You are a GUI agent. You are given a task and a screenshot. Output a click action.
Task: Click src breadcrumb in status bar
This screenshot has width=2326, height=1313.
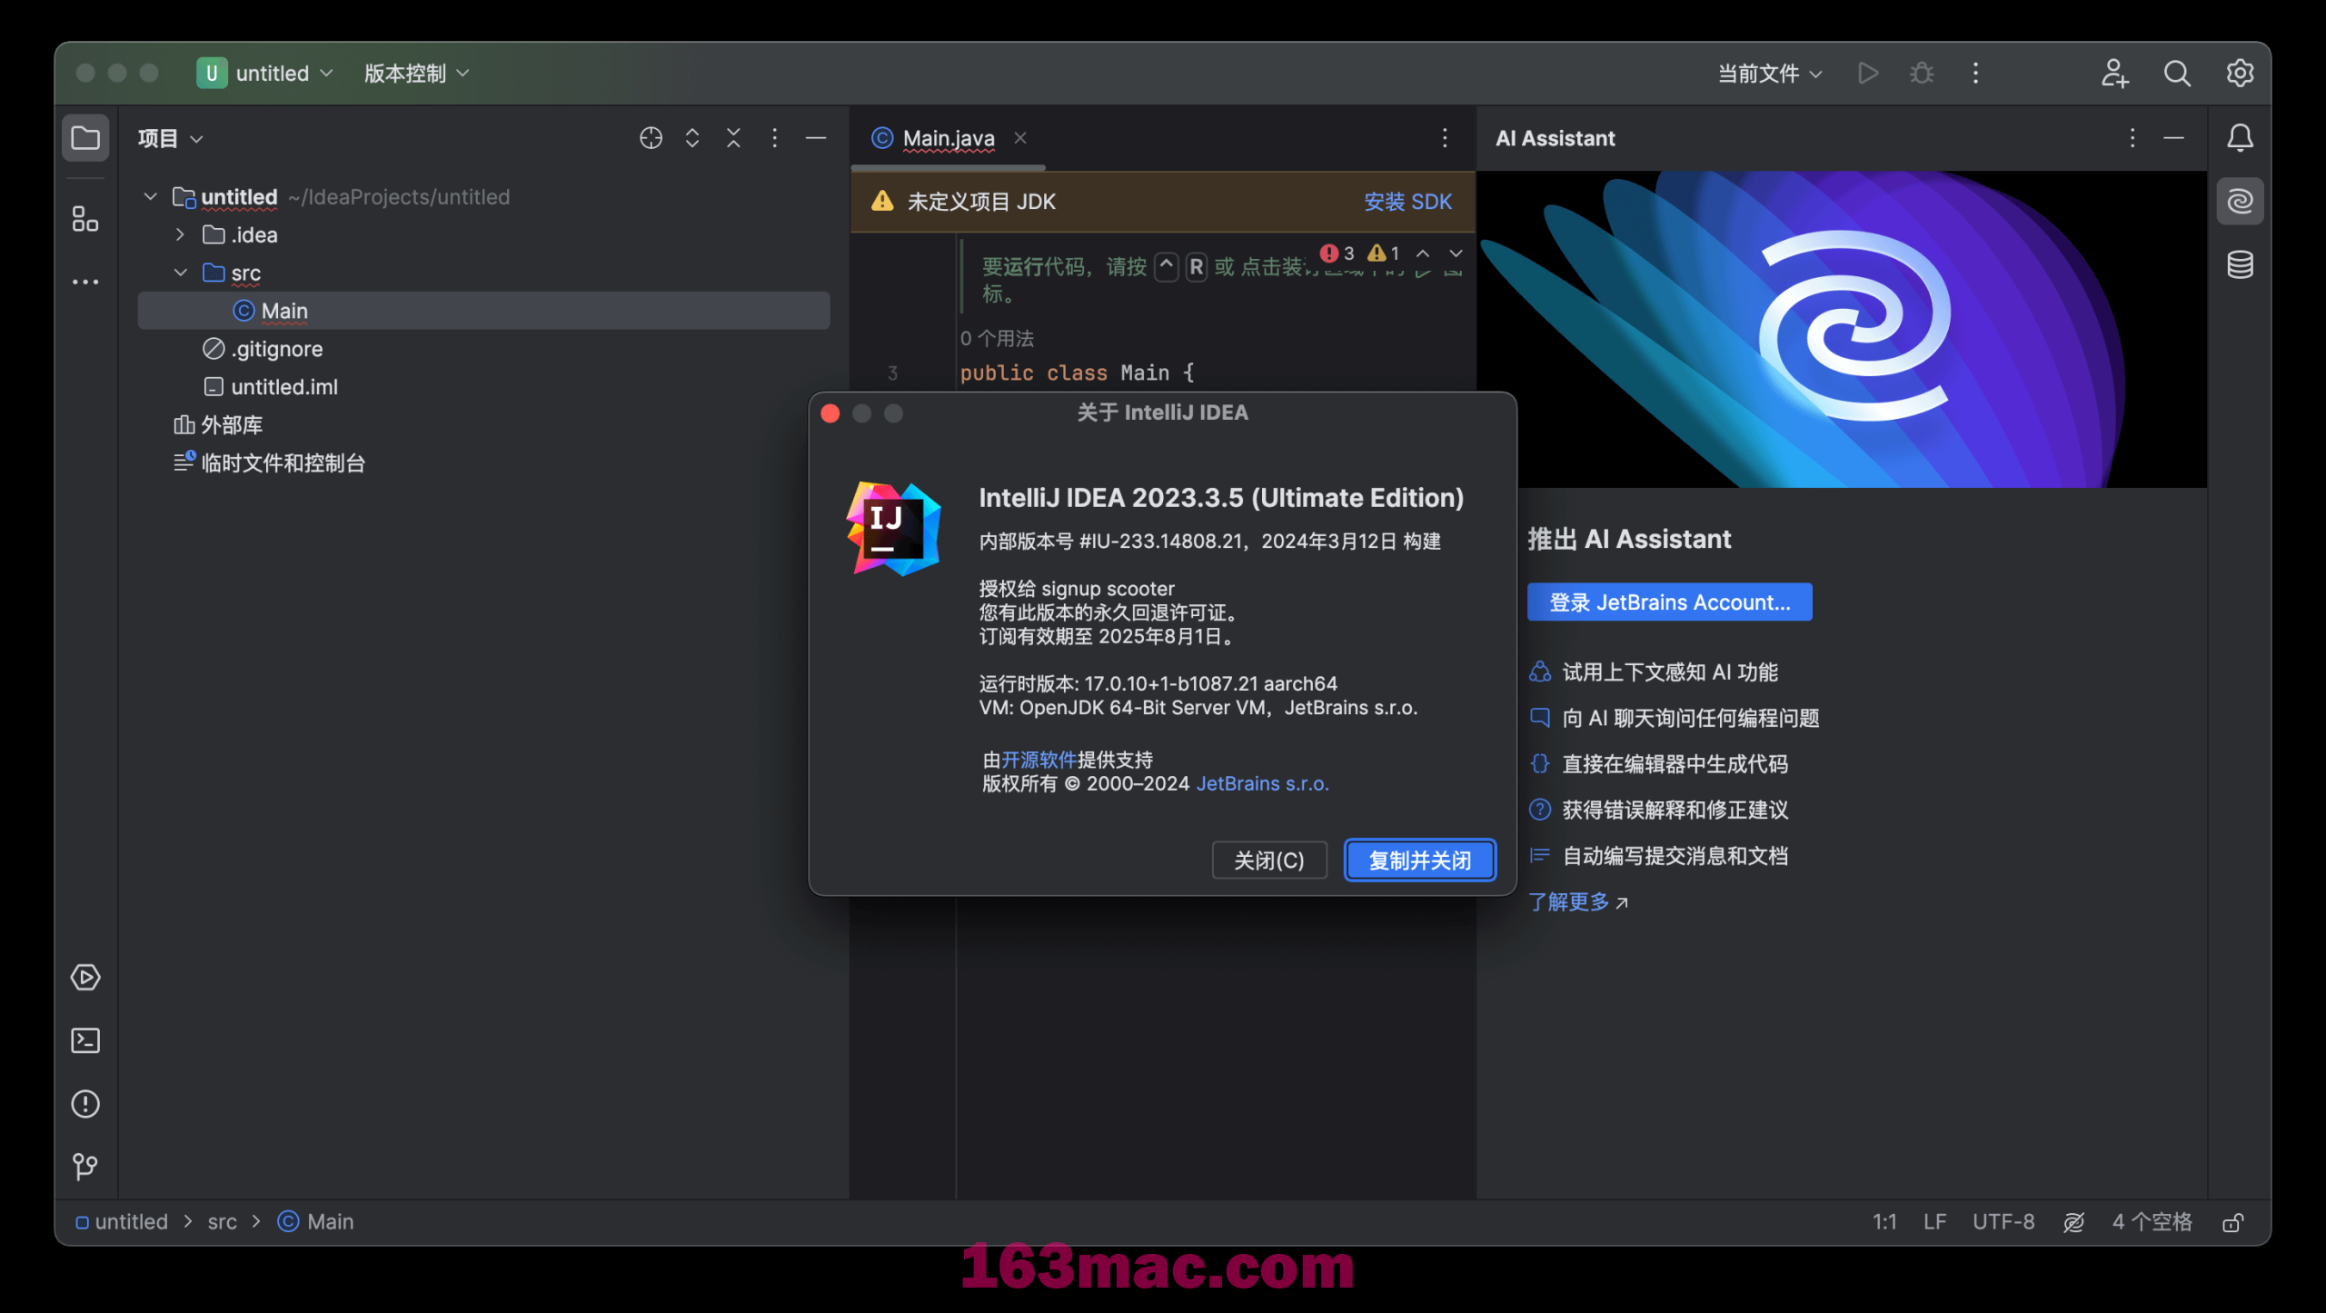(x=222, y=1222)
